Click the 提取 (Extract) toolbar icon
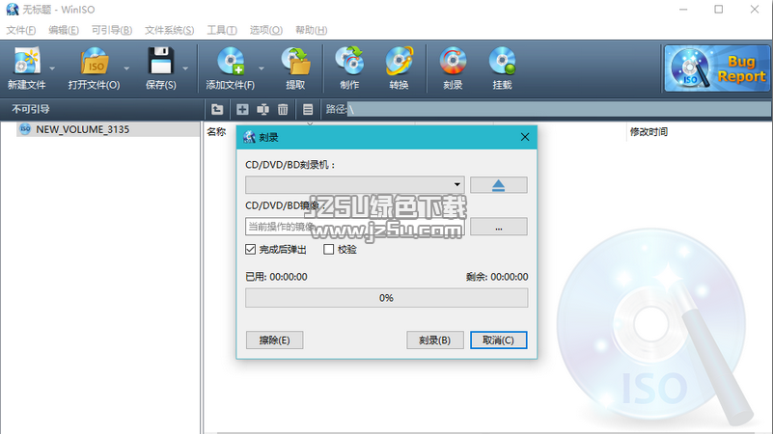 click(296, 61)
